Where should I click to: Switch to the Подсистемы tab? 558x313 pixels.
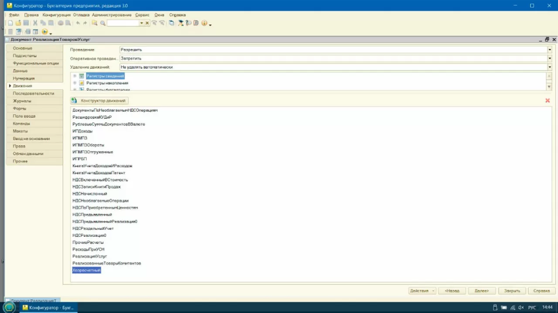tap(34, 56)
